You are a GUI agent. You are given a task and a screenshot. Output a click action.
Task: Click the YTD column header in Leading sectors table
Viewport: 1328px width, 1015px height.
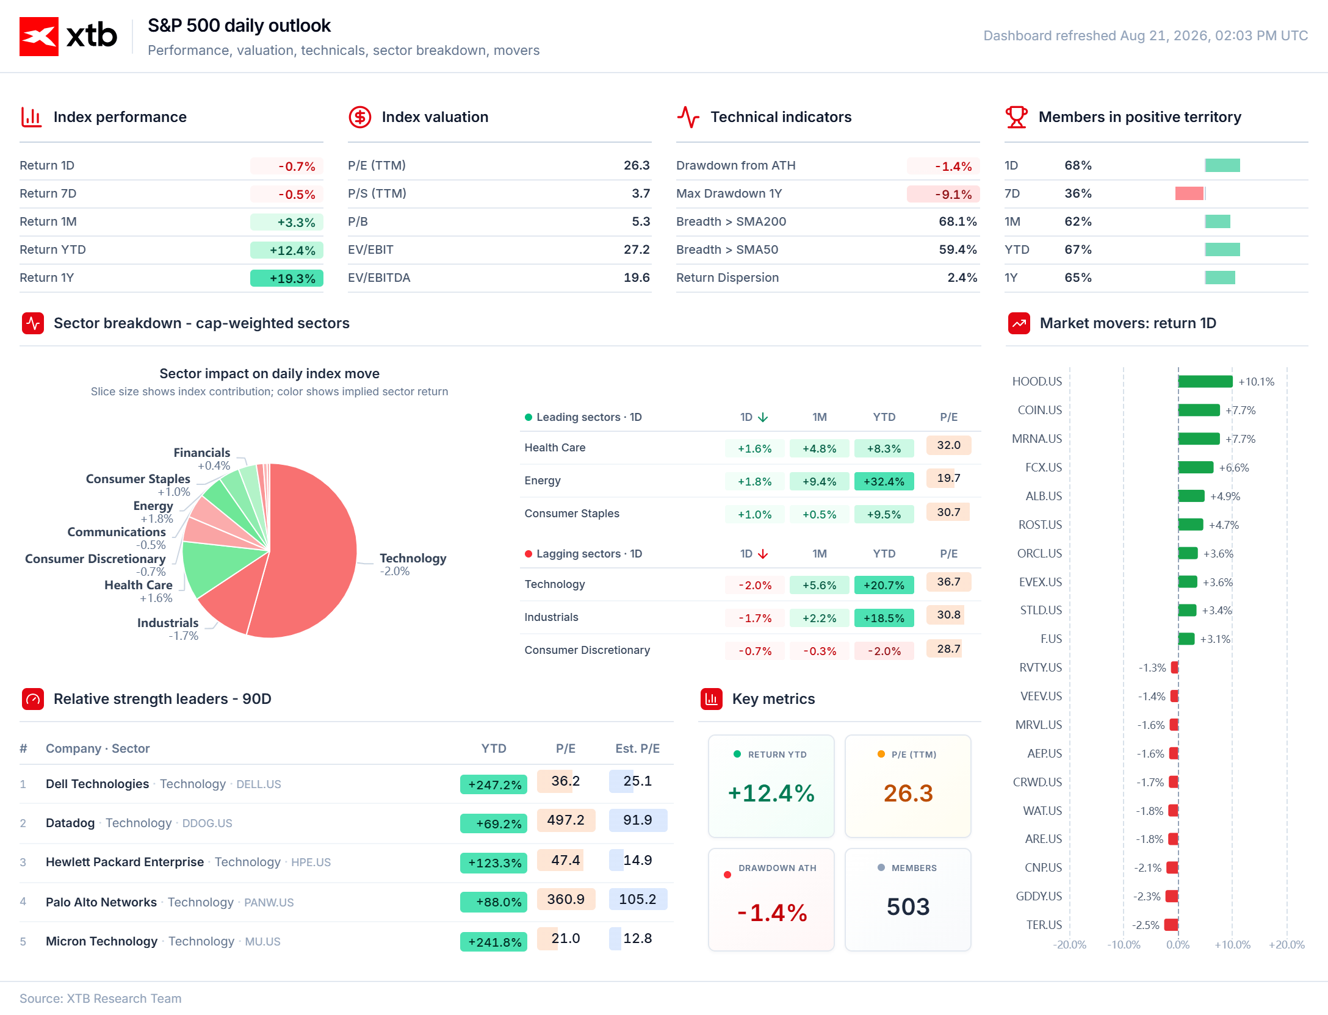[x=884, y=417]
